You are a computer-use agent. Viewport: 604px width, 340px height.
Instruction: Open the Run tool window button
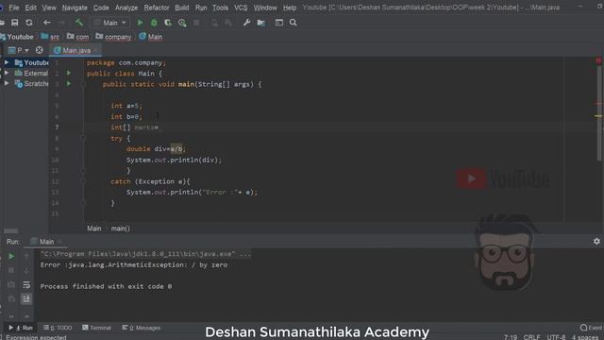point(21,328)
